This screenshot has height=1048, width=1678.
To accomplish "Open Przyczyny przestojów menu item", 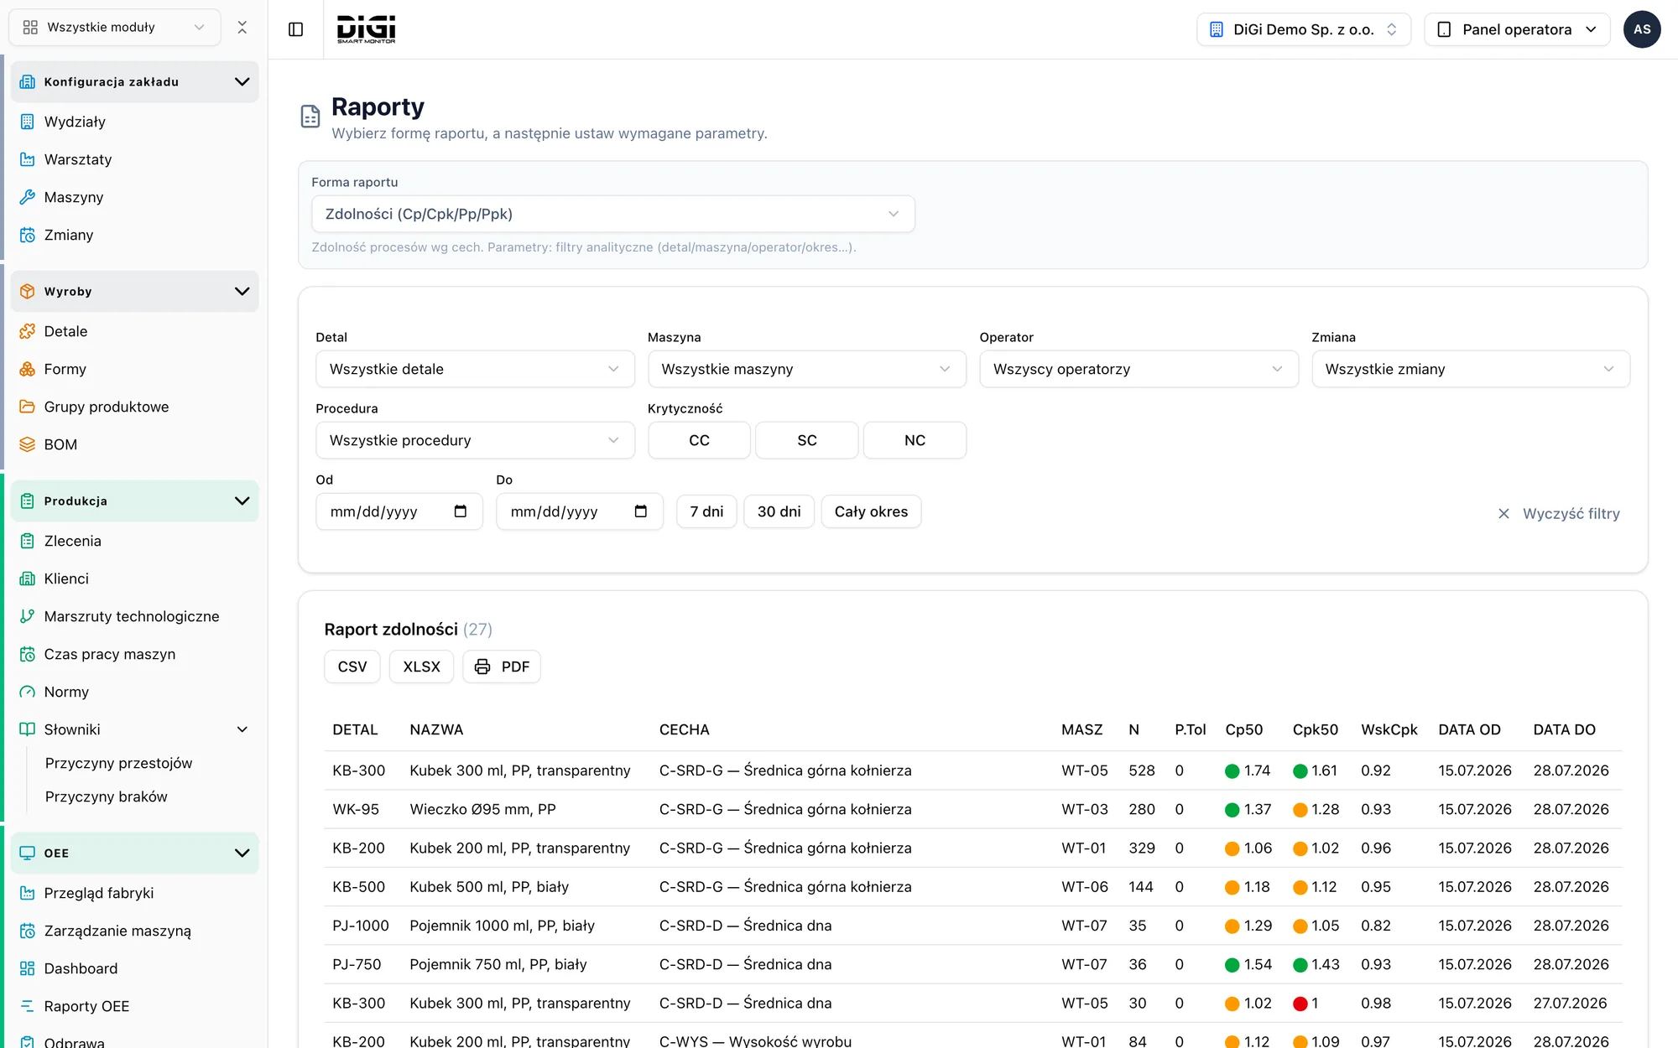I will (118, 763).
